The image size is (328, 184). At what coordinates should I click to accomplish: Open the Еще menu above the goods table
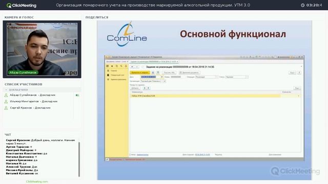point(297,88)
